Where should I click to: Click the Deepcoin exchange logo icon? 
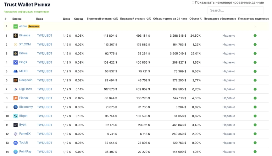click(15, 80)
